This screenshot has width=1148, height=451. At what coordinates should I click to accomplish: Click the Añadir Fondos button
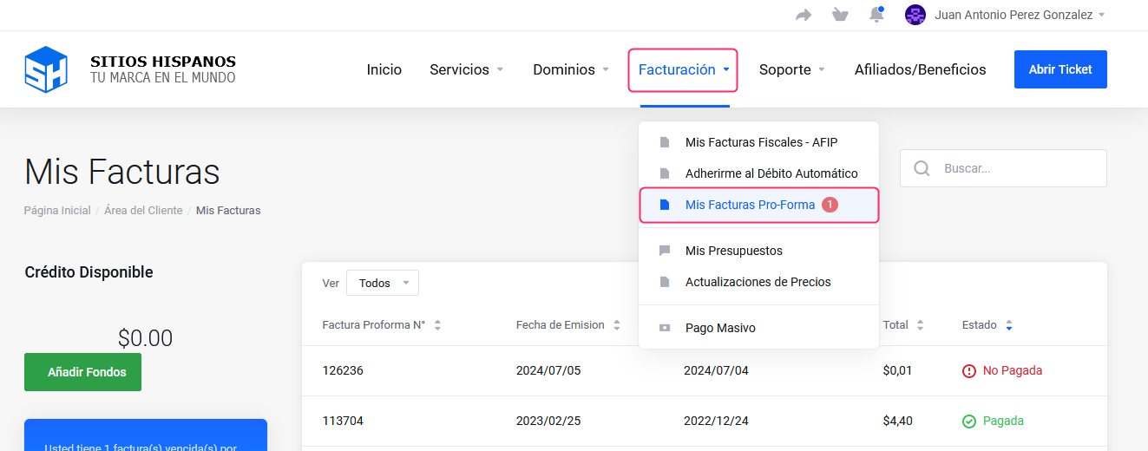[x=82, y=372]
